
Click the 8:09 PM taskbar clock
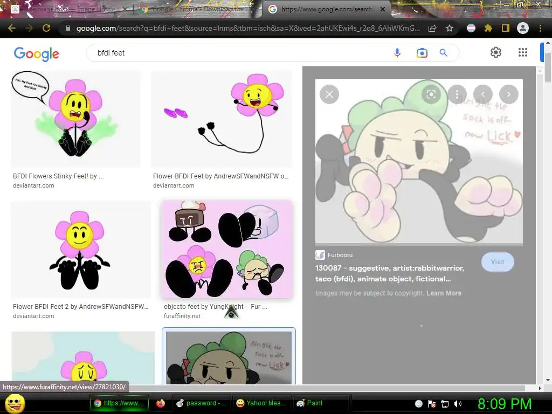(504, 404)
